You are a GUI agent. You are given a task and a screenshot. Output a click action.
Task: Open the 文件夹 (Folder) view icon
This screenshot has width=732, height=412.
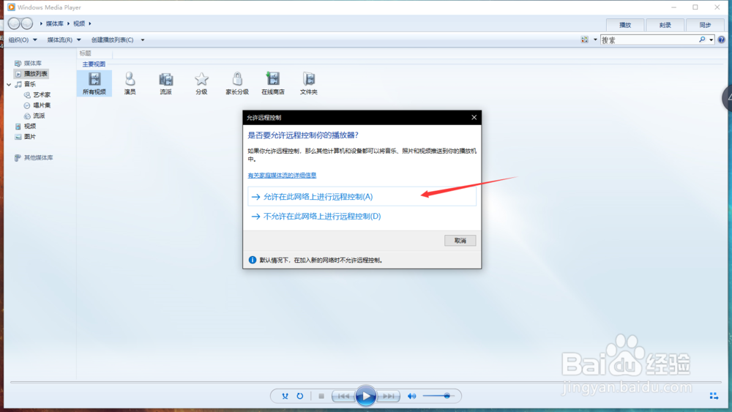pyautogui.click(x=309, y=83)
